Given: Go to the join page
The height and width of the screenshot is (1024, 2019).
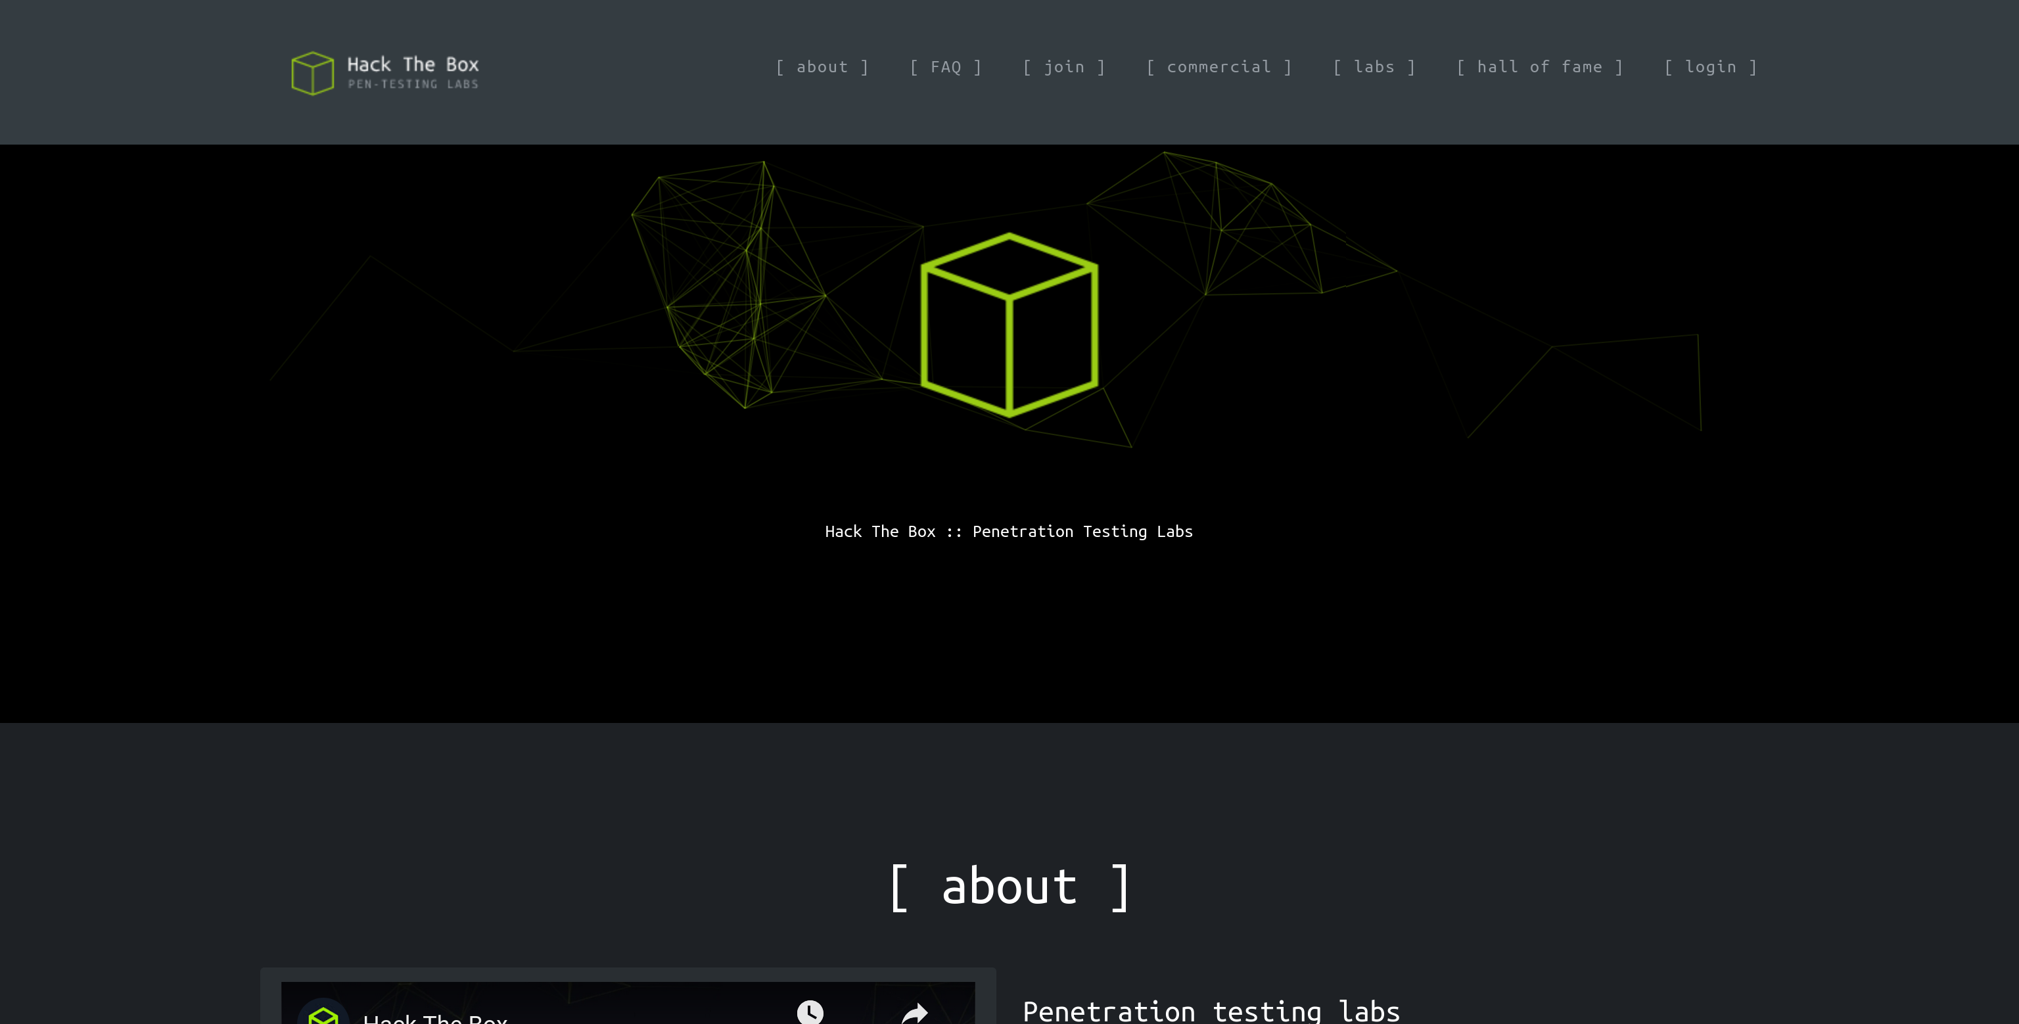Looking at the screenshot, I should 1064,68.
